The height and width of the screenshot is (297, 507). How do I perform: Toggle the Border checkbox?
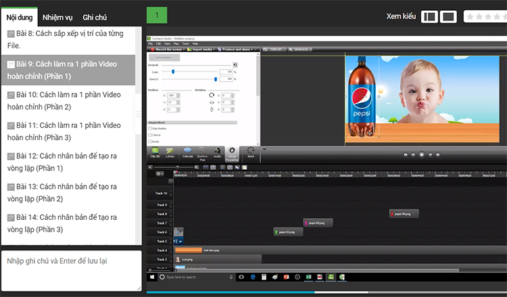(x=150, y=141)
